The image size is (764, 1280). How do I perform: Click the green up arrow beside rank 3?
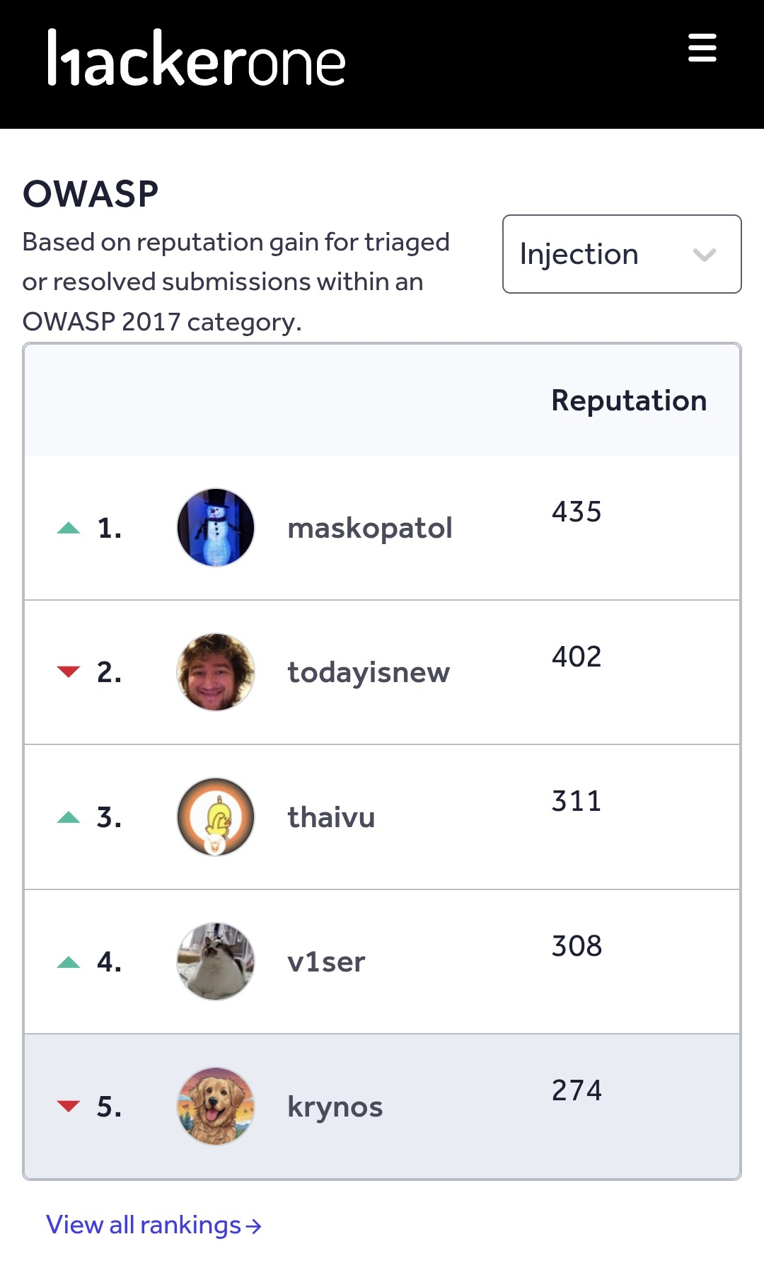point(69,817)
